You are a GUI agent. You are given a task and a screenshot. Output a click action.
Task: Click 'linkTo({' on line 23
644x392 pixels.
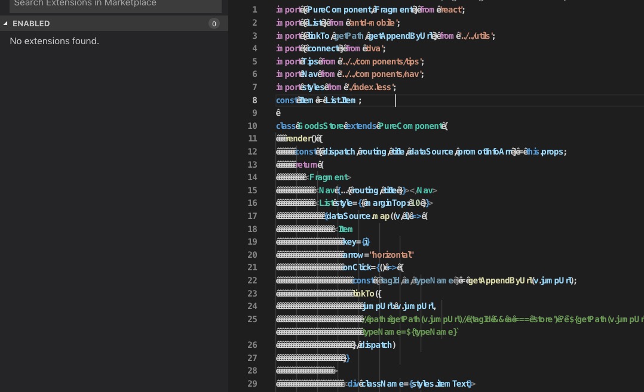pyautogui.click(x=367, y=294)
